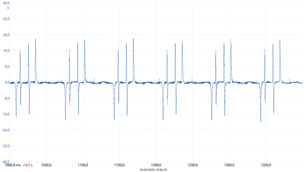The height and width of the screenshot is (172, 307).
Task: Click the 0,0 zero-level voltage label
Action: coord(6,83)
